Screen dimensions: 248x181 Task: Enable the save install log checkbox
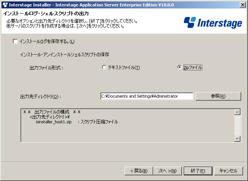tap(15, 41)
